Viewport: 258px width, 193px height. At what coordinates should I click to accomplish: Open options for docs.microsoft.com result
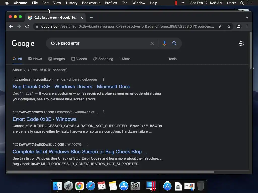coord(104,79)
